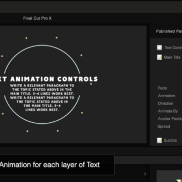The height and width of the screenshot is (182, 182).
Task: Select the Anchor Position parameter
Action: [170, 119]
